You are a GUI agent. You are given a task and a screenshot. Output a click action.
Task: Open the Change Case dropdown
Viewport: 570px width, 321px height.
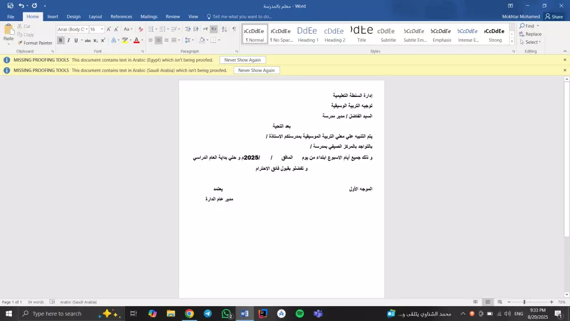pyautogui.click(x=128, y=29)
